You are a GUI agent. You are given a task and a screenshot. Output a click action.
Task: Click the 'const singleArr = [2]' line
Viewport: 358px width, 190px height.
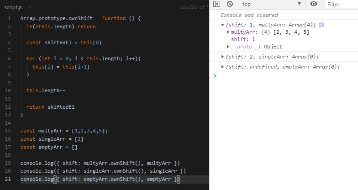pyautogui.click(x=52, y=139)
